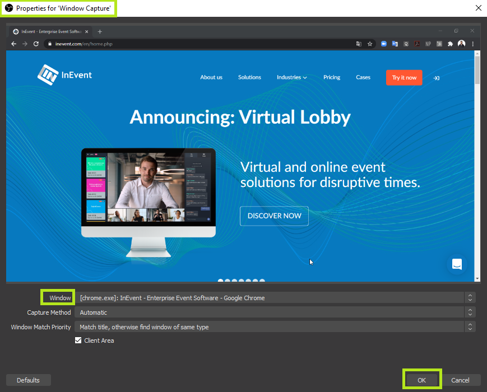Open the chat widget bubble

click(x=457, y=264)
